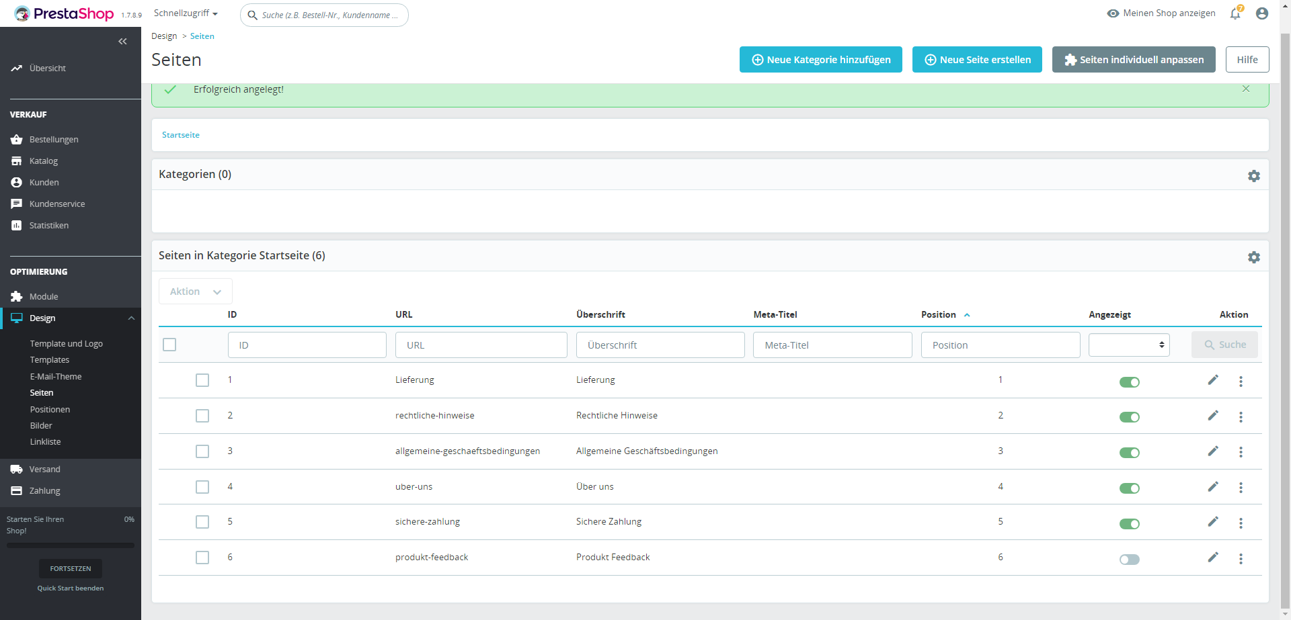Edit the sichere-zahlung page with pencil icon
This screenshot has height=620, width=1291.
pyautogui.click(x=1213, y=522)
